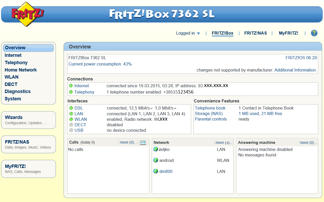Image resolution: width=324 pixels, height=202 pixels.
Task: Open the telephone book icon in Calls
Action: click(x=143, y=143)
